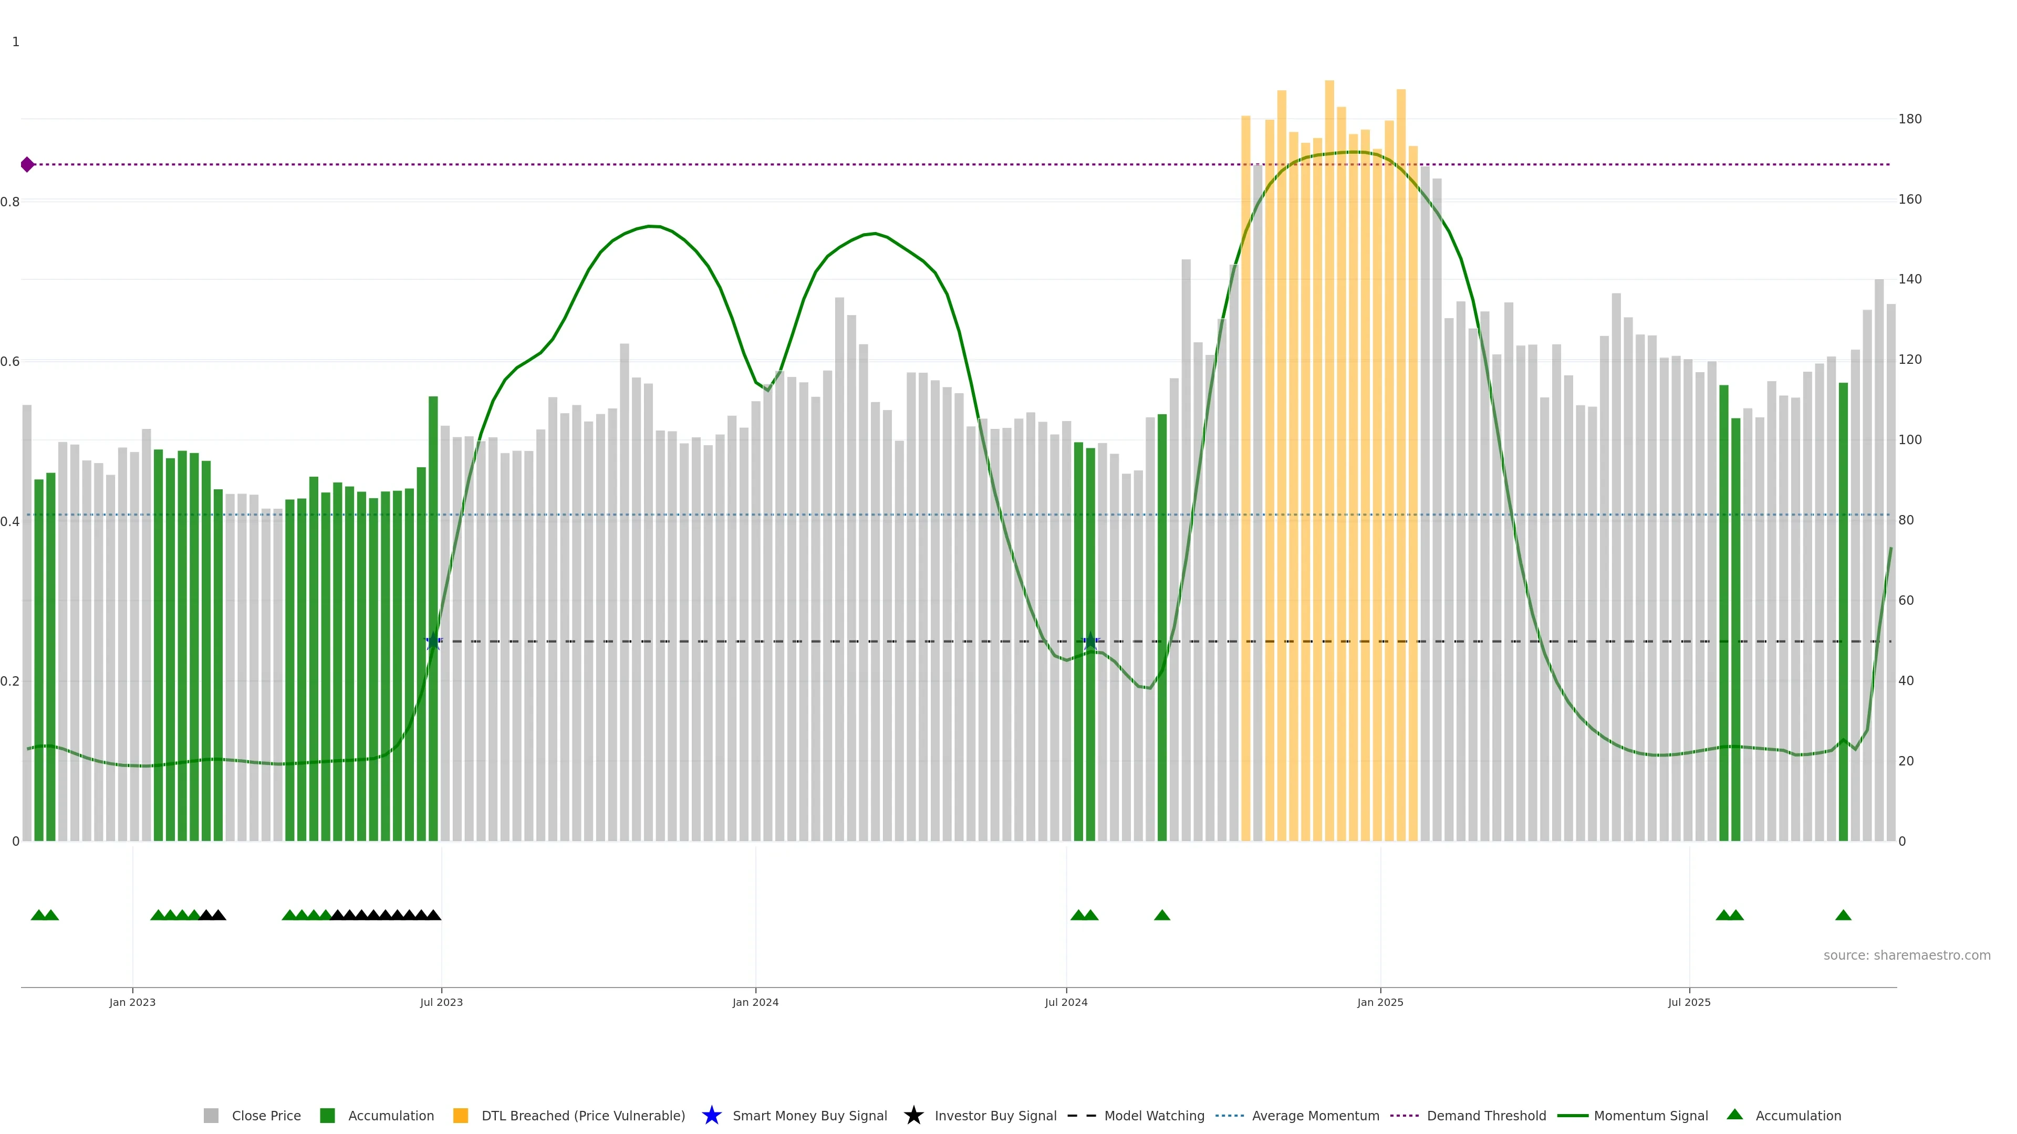Click the tallest orange price bar

(x=1329, y=391)
